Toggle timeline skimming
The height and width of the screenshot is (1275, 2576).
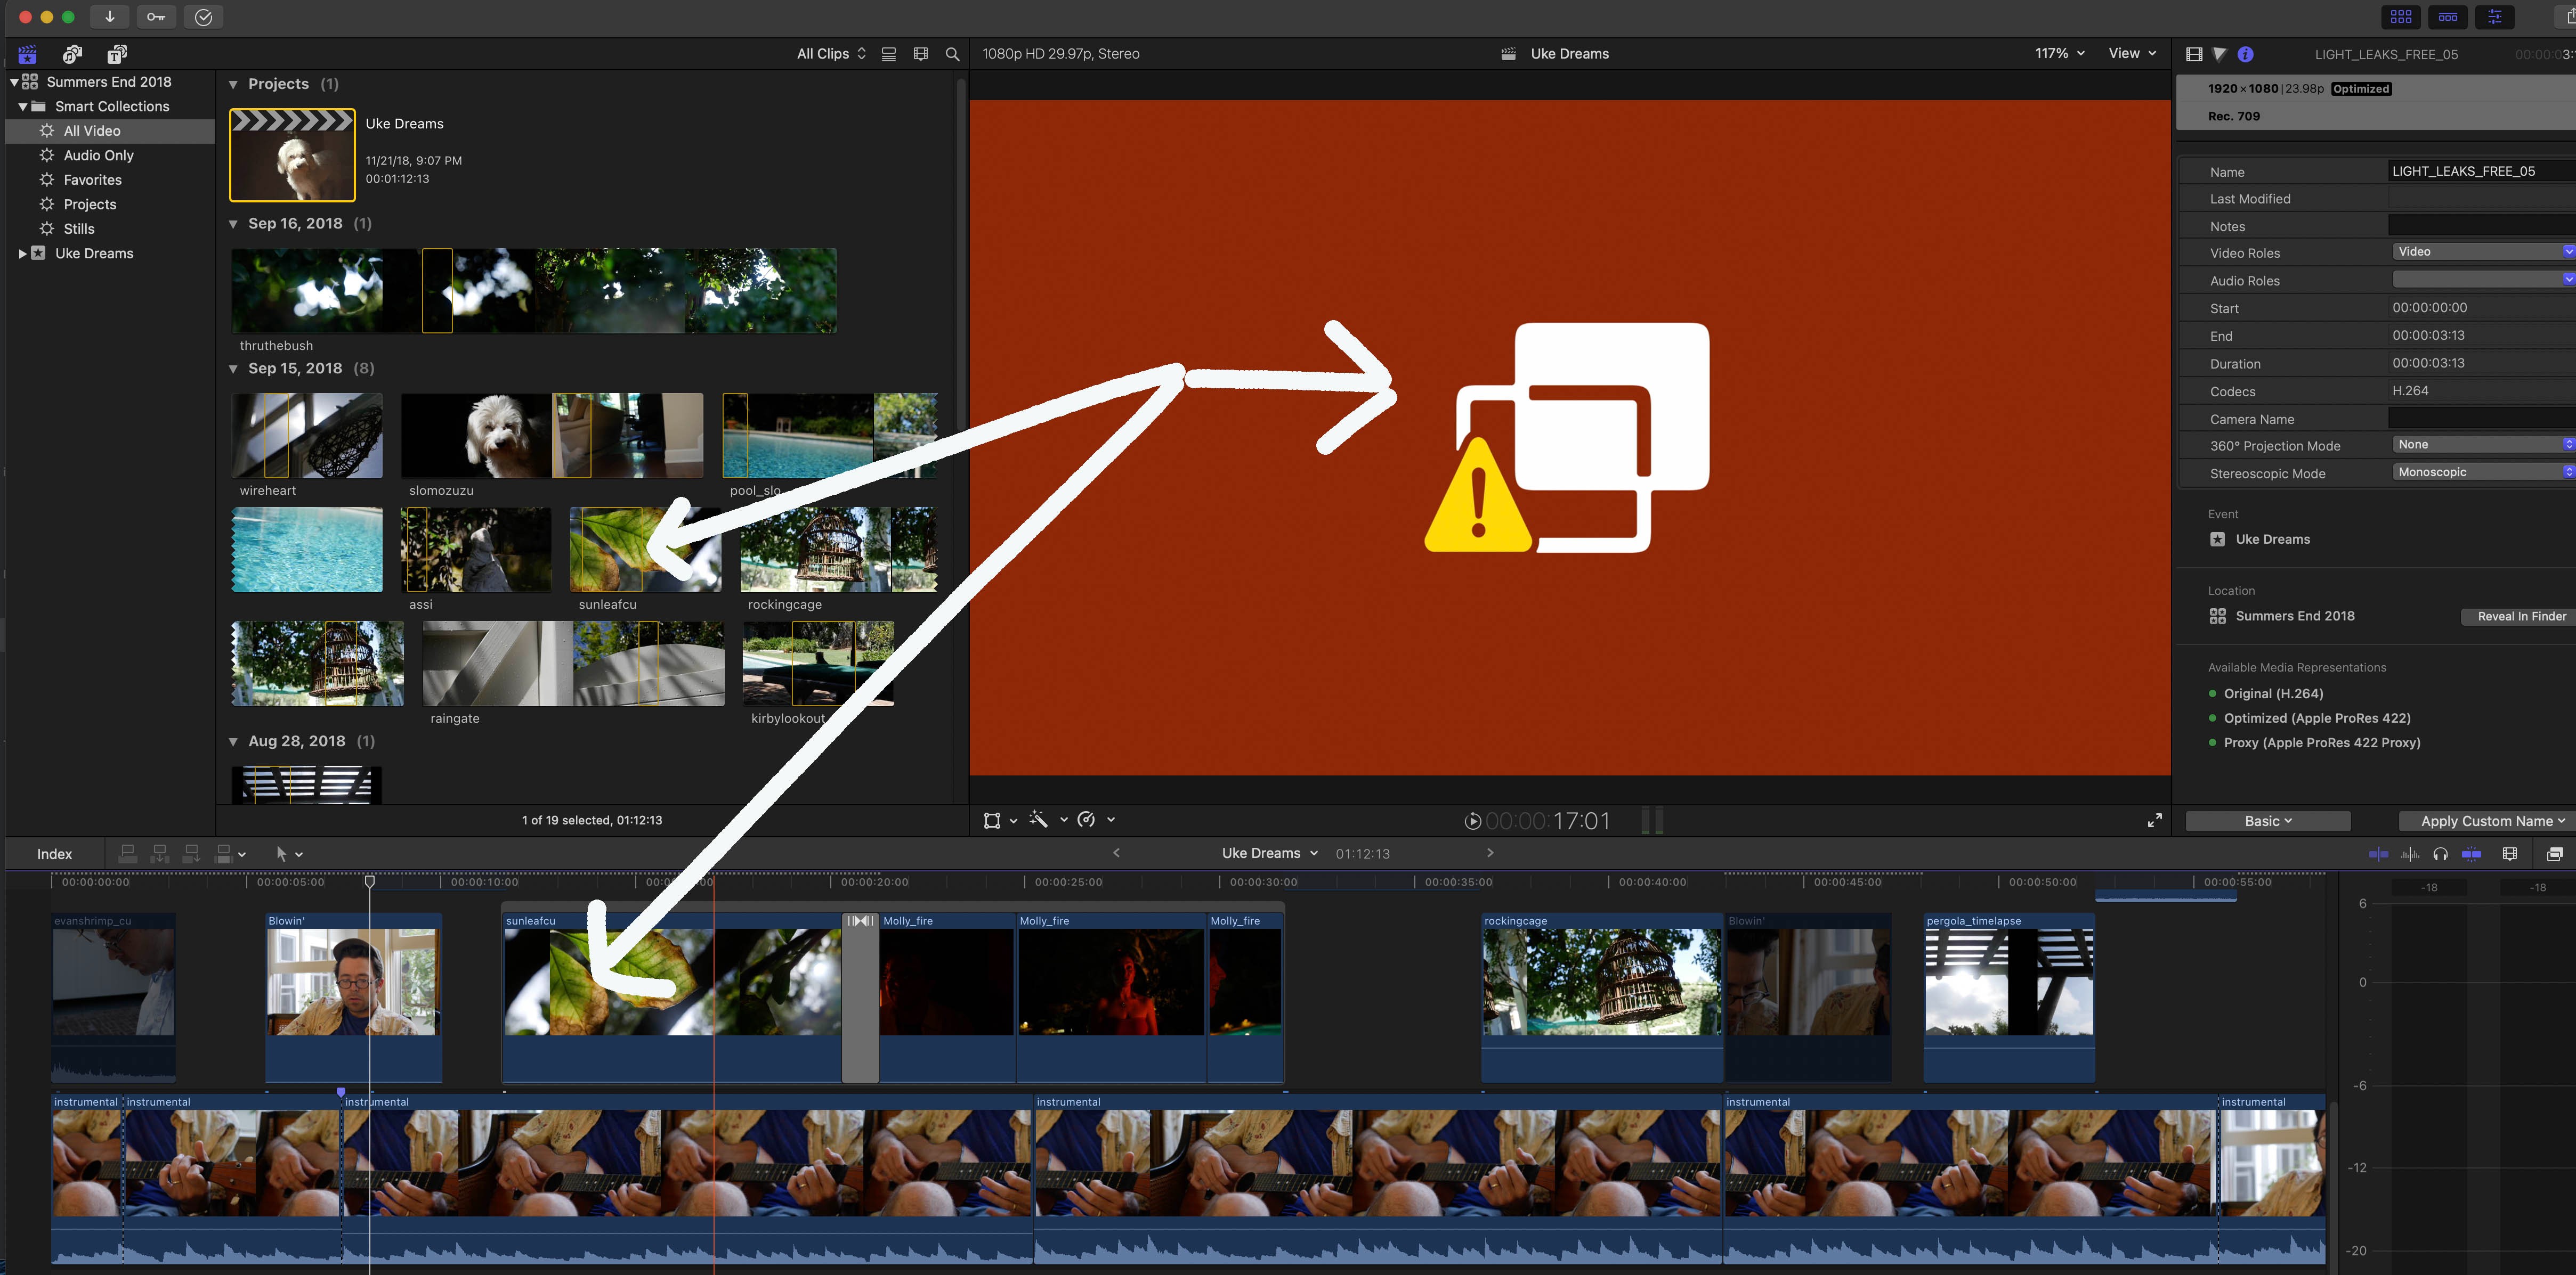2379,853
